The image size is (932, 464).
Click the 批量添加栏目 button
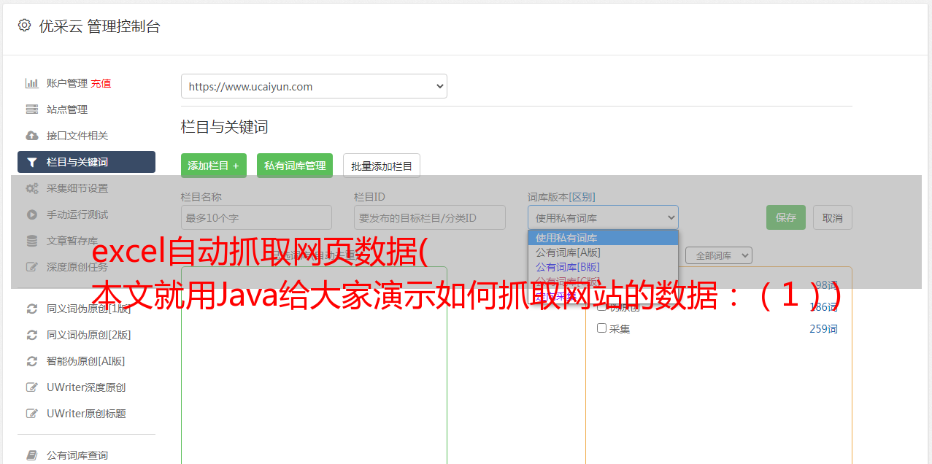382,166
